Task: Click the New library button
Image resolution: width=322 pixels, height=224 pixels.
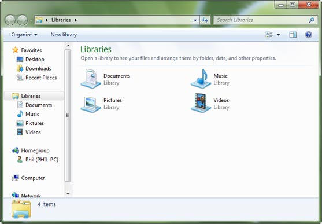Action: [64, 35]
